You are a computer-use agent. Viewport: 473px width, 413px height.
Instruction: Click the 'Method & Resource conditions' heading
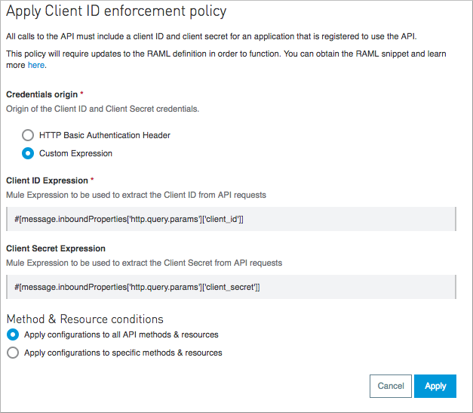[x=84, y=319]
